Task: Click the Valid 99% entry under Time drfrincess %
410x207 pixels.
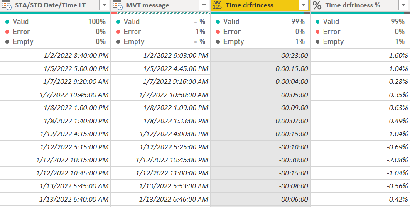Action: click(x=360, y=22)
